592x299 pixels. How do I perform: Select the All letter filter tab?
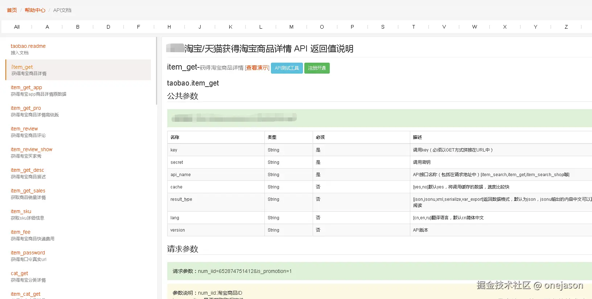(x=17, y=27)
